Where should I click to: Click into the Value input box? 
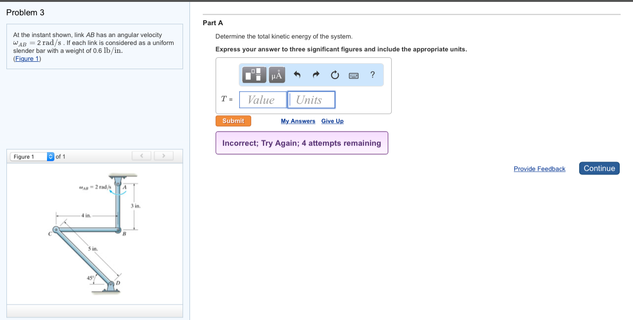click(x=263, y=100)
